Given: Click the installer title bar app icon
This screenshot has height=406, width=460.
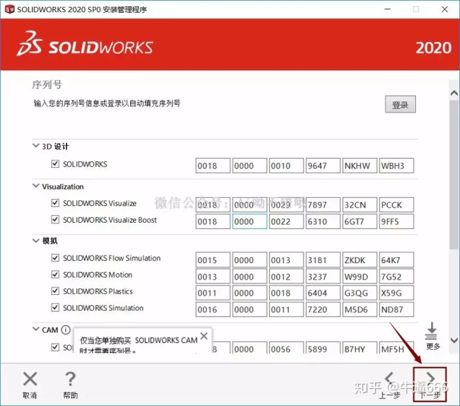Looking at the screenshot, I should click(x=10, y=10).
